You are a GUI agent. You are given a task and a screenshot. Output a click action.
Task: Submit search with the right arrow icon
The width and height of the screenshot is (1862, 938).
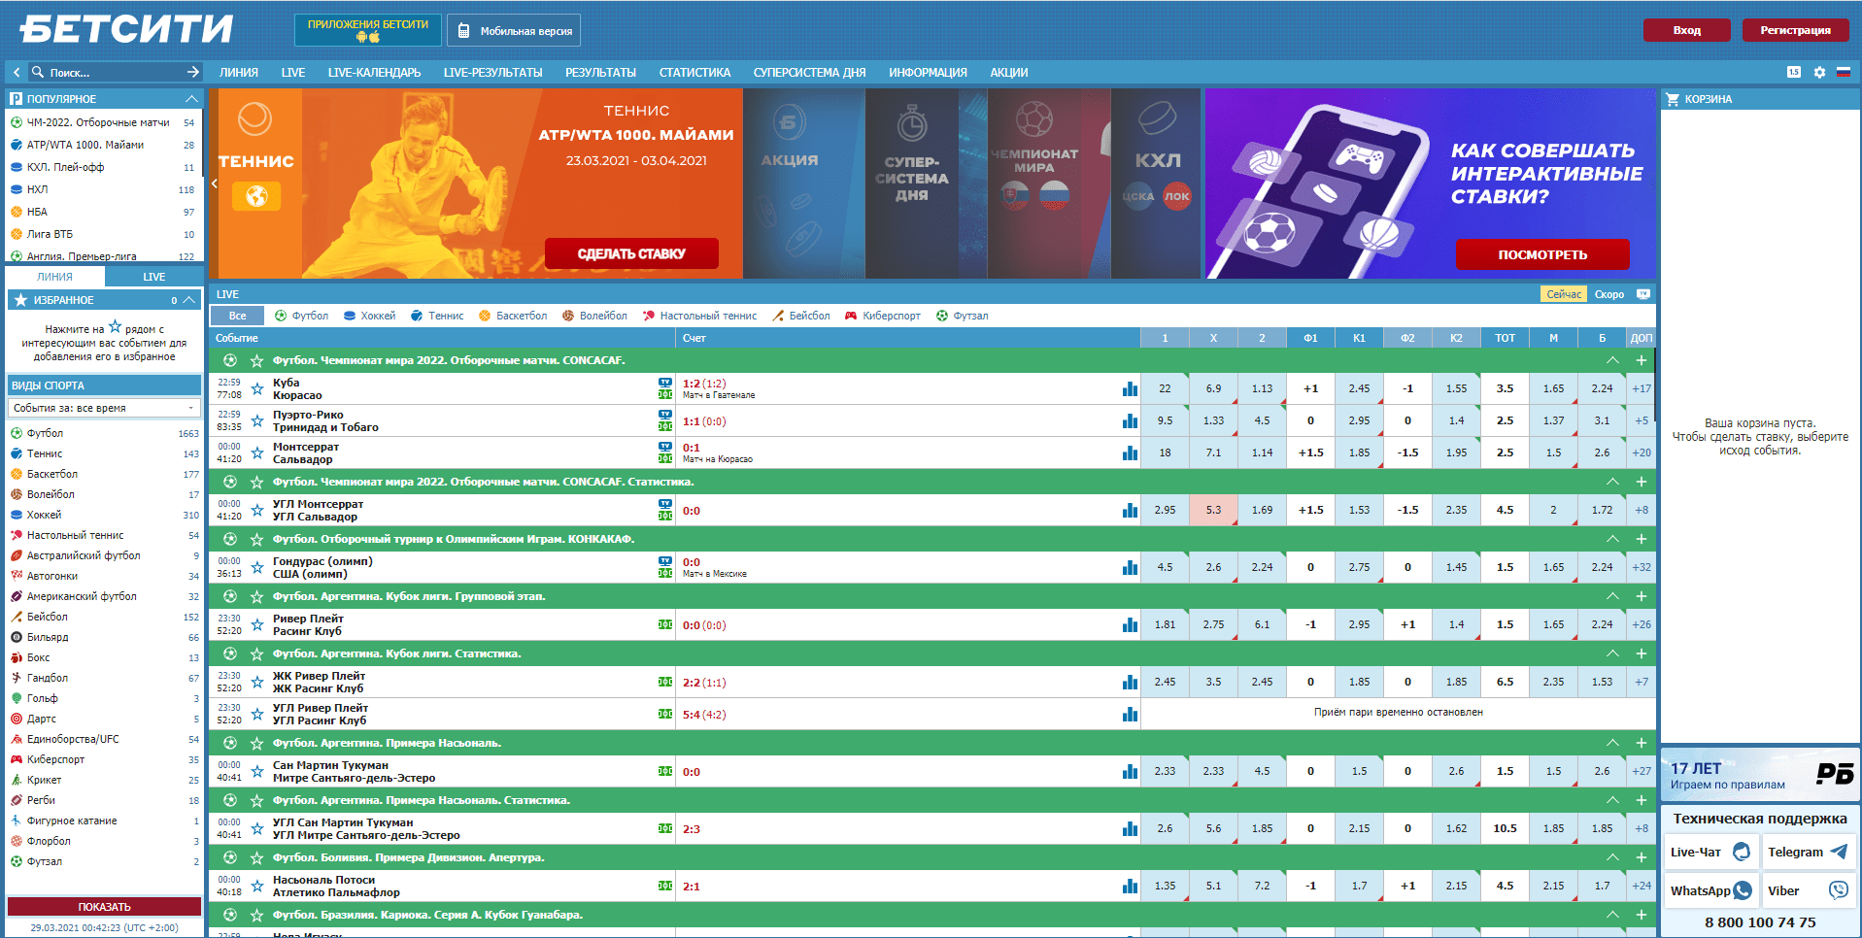[x=192, y=72]
